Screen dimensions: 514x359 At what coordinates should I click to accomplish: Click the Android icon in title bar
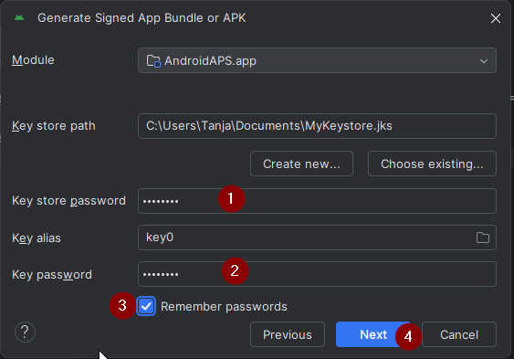coord(19,17)
